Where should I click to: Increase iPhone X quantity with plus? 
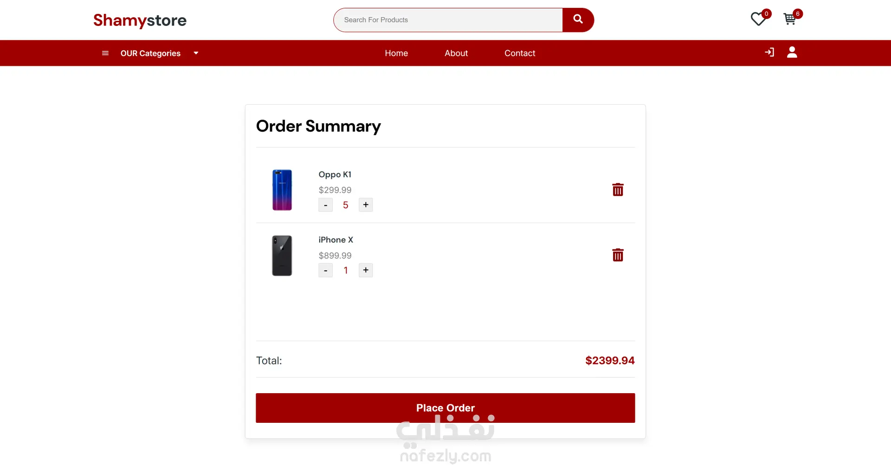point(366,270)
